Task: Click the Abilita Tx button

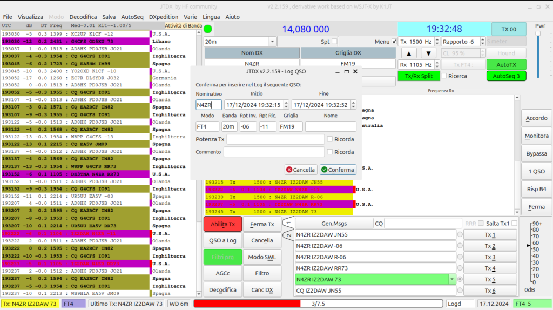Action: [x=222, y=224]
